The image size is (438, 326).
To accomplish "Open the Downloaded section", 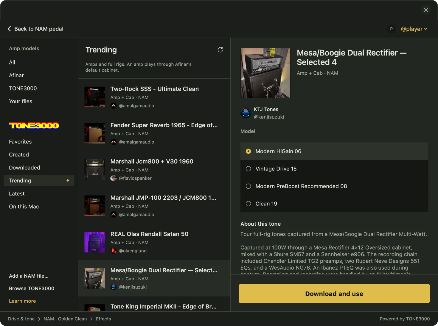I will [39, 168].
